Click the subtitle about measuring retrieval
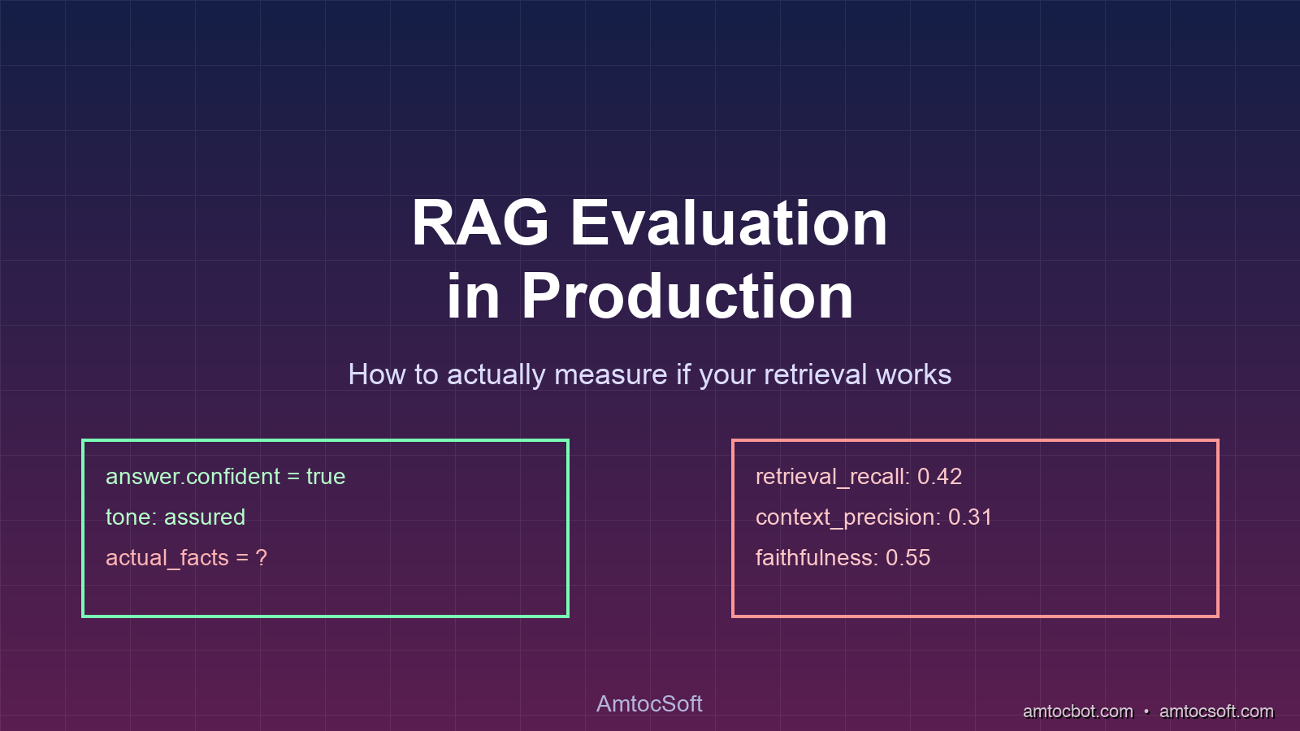This screenshot has height=731, width=1300. [649, 374]
